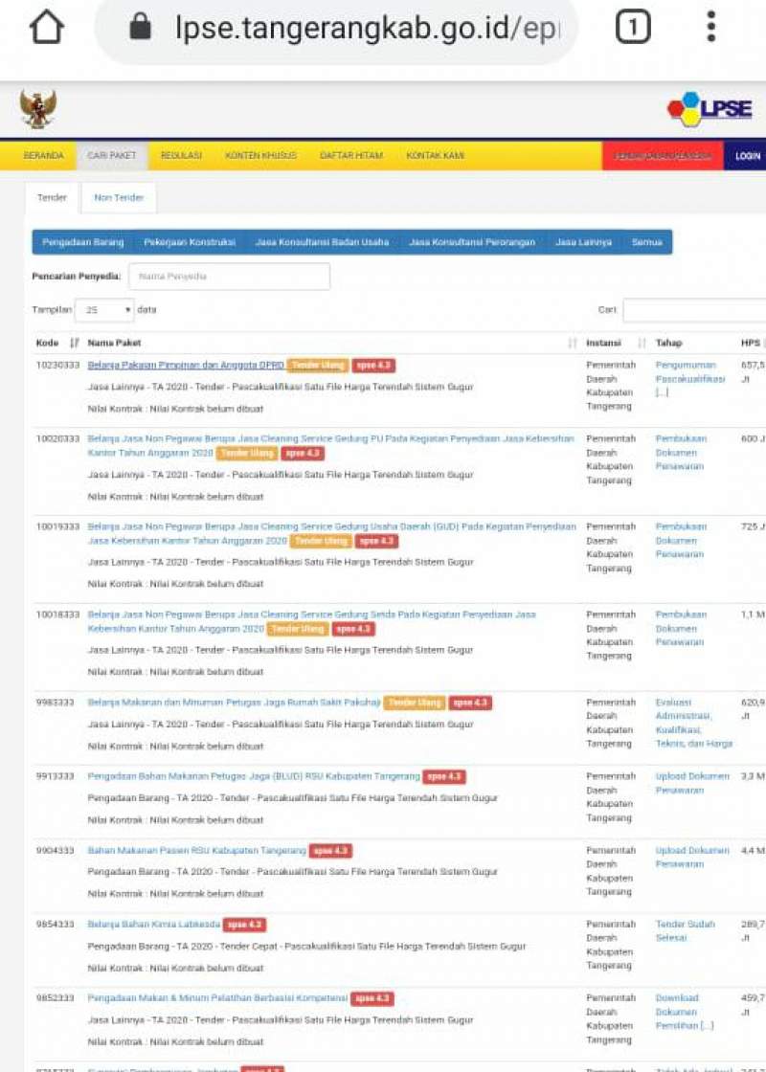Screen dimensions: 766x1072
Task: Click the Garuda emblem logo
Action: click(x=38, y=109)
